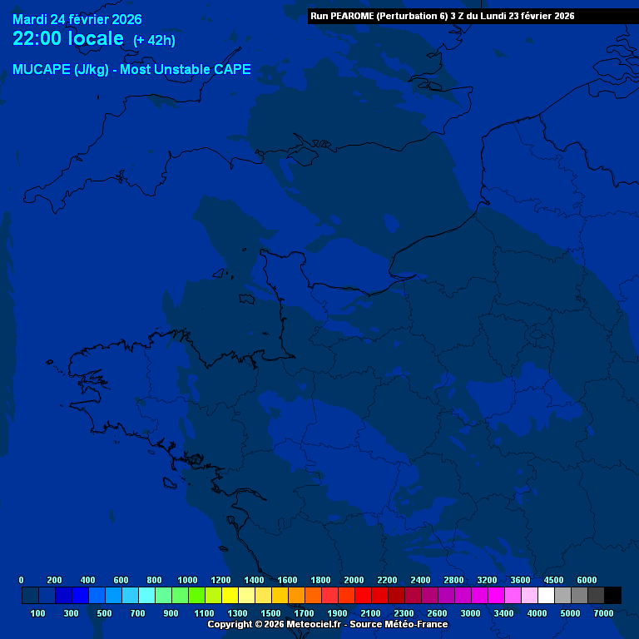The height and width of the screenshot is (639, 639).
Task: Click the '100' label below legend
Action: coord(38,613)
